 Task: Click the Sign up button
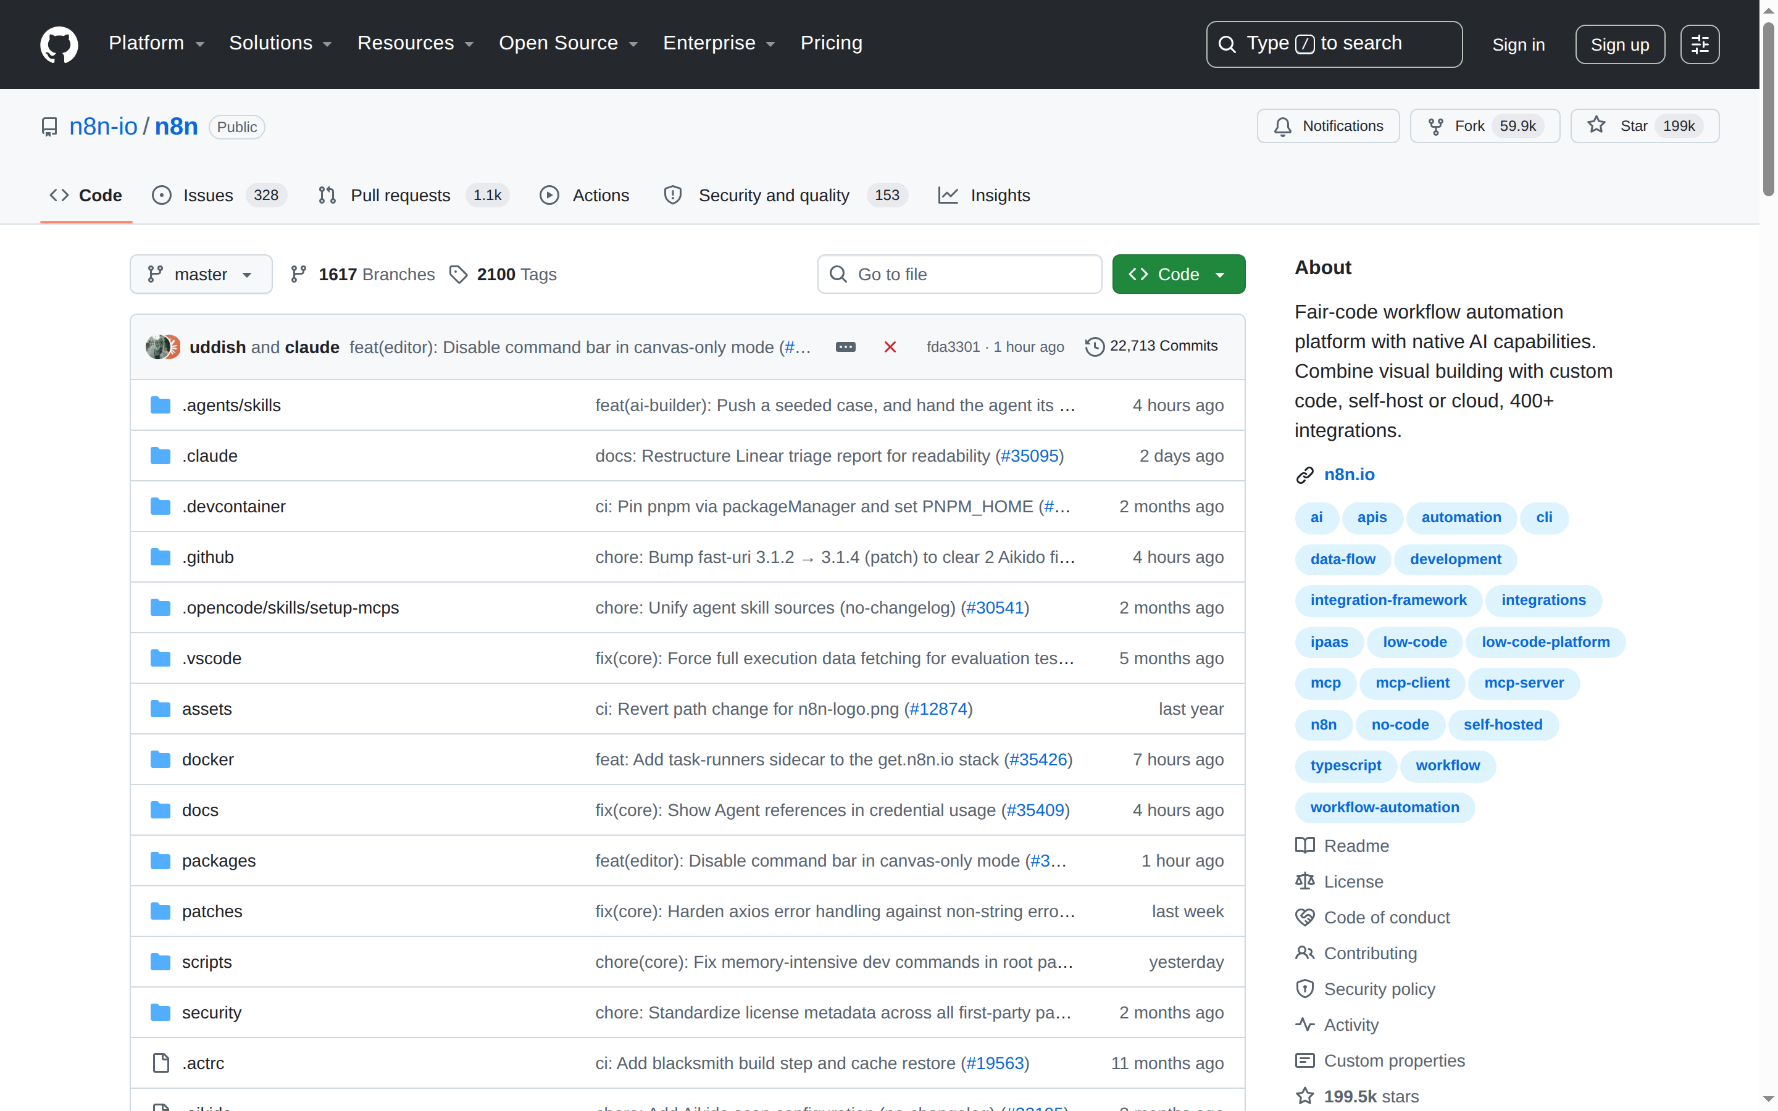1619,45
